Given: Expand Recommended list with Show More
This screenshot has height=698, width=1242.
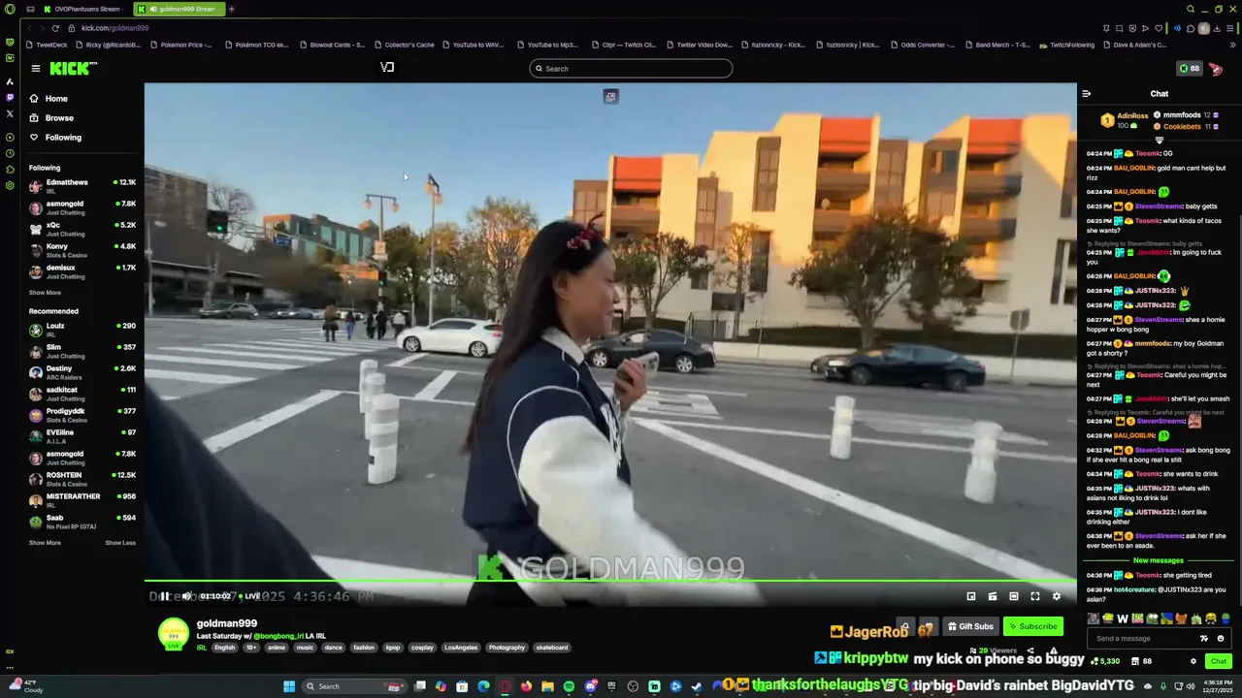Looking at the screenshot, I should pos(45,542).
